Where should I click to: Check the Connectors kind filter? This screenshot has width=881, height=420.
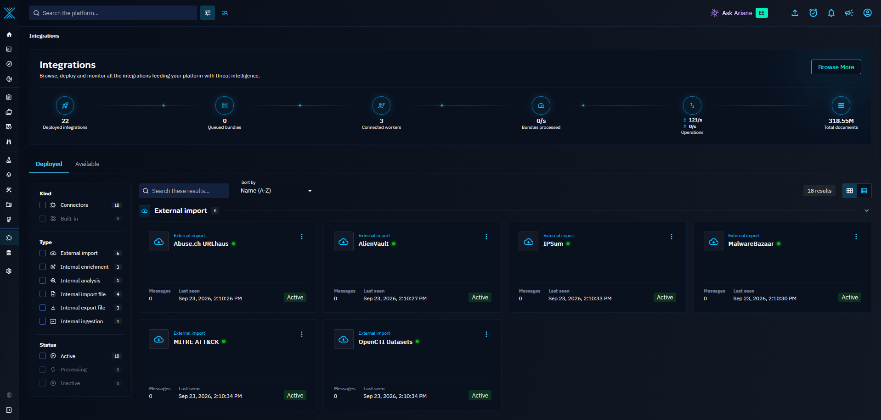point(43,205)
